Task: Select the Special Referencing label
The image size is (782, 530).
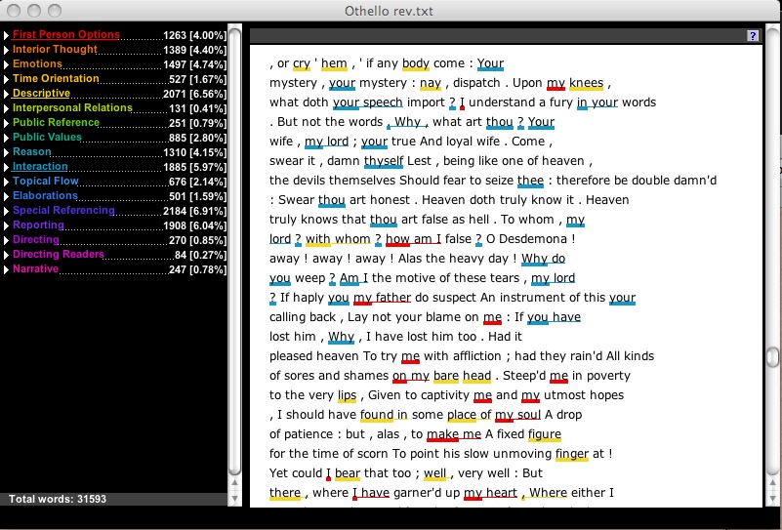Action: click(63, 210)
